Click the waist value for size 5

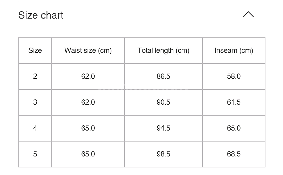(88, 154)
